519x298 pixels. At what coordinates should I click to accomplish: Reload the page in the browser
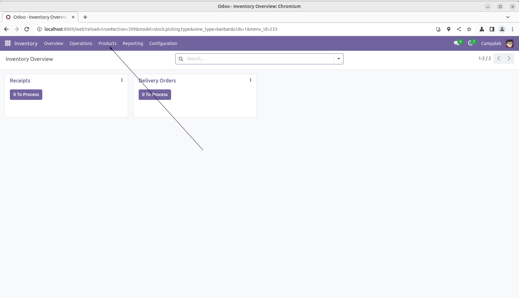coord(27,29)
